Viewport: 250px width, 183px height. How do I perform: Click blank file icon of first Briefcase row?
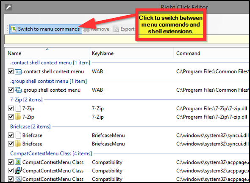click(x=18, y=135)
